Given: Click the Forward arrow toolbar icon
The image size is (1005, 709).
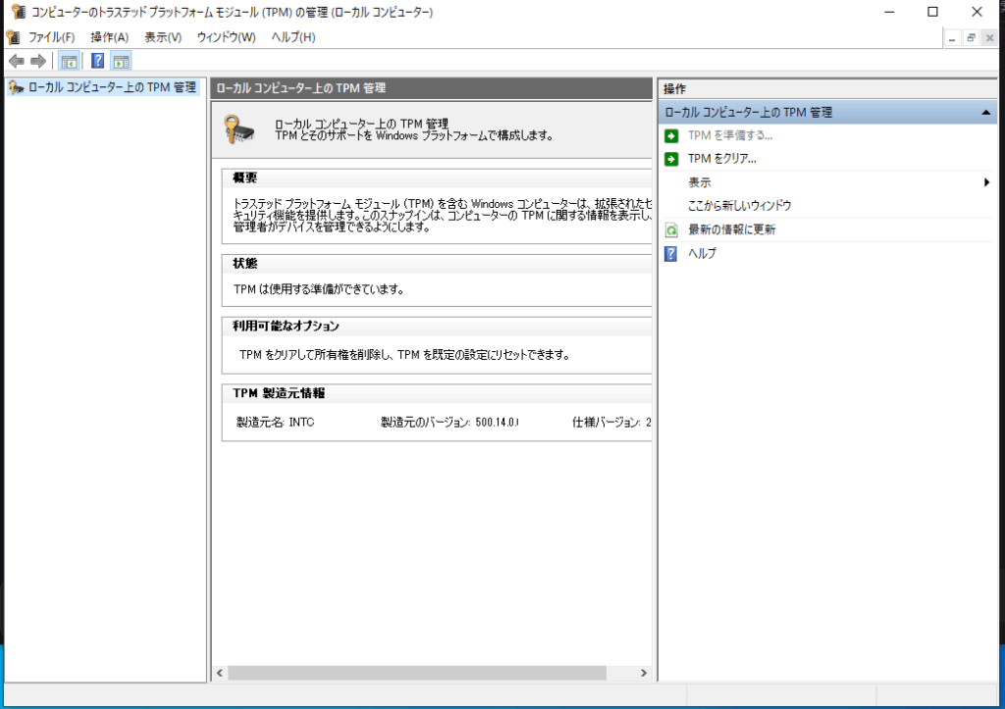Looking at the screenshot, I should (38, 61).
